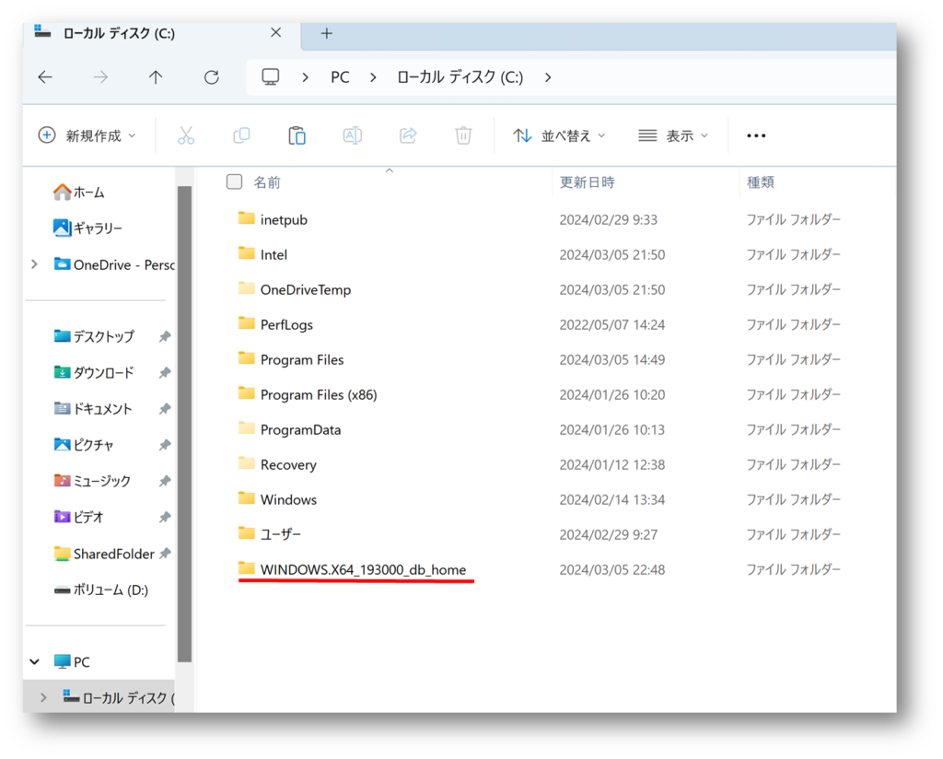
Task: Expand the OneDrive tree node
Action: (35, 264)
